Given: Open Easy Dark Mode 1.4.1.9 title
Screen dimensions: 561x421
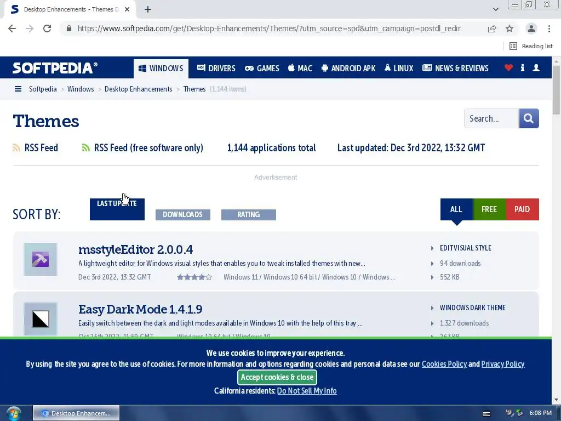Looking at the screenshot, I should click(140, 309).
